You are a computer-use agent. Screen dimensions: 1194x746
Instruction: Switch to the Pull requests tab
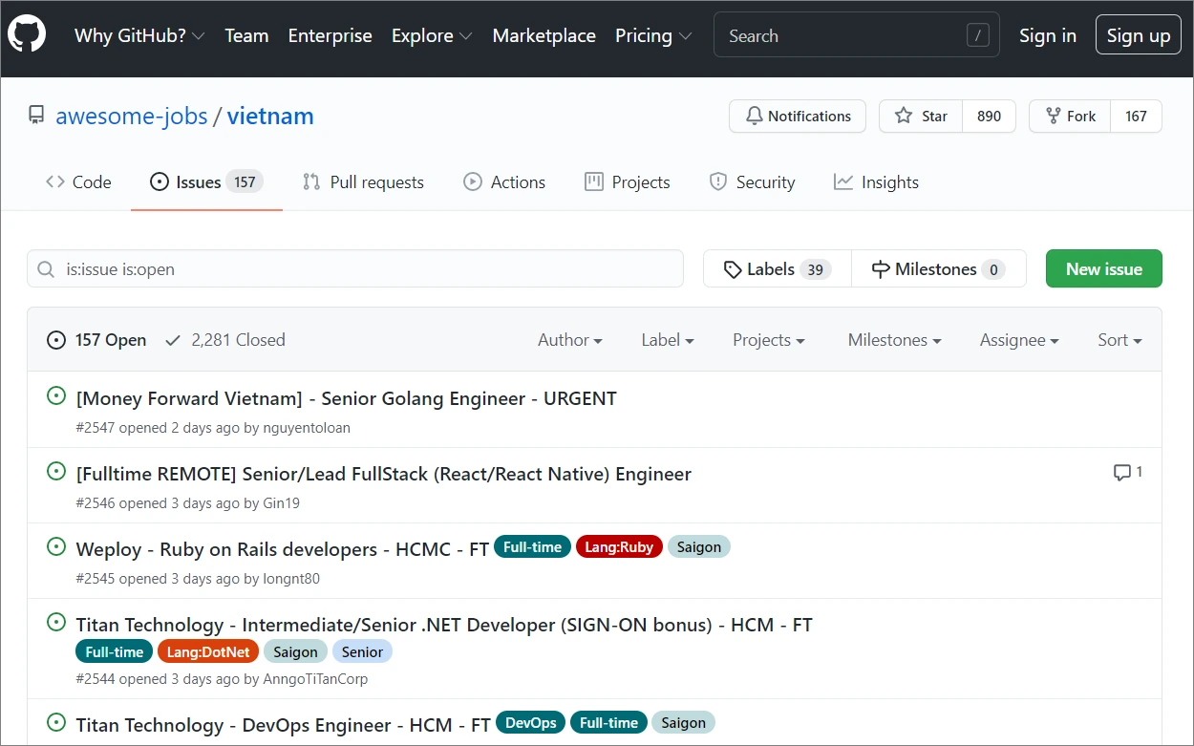point(363,182)
